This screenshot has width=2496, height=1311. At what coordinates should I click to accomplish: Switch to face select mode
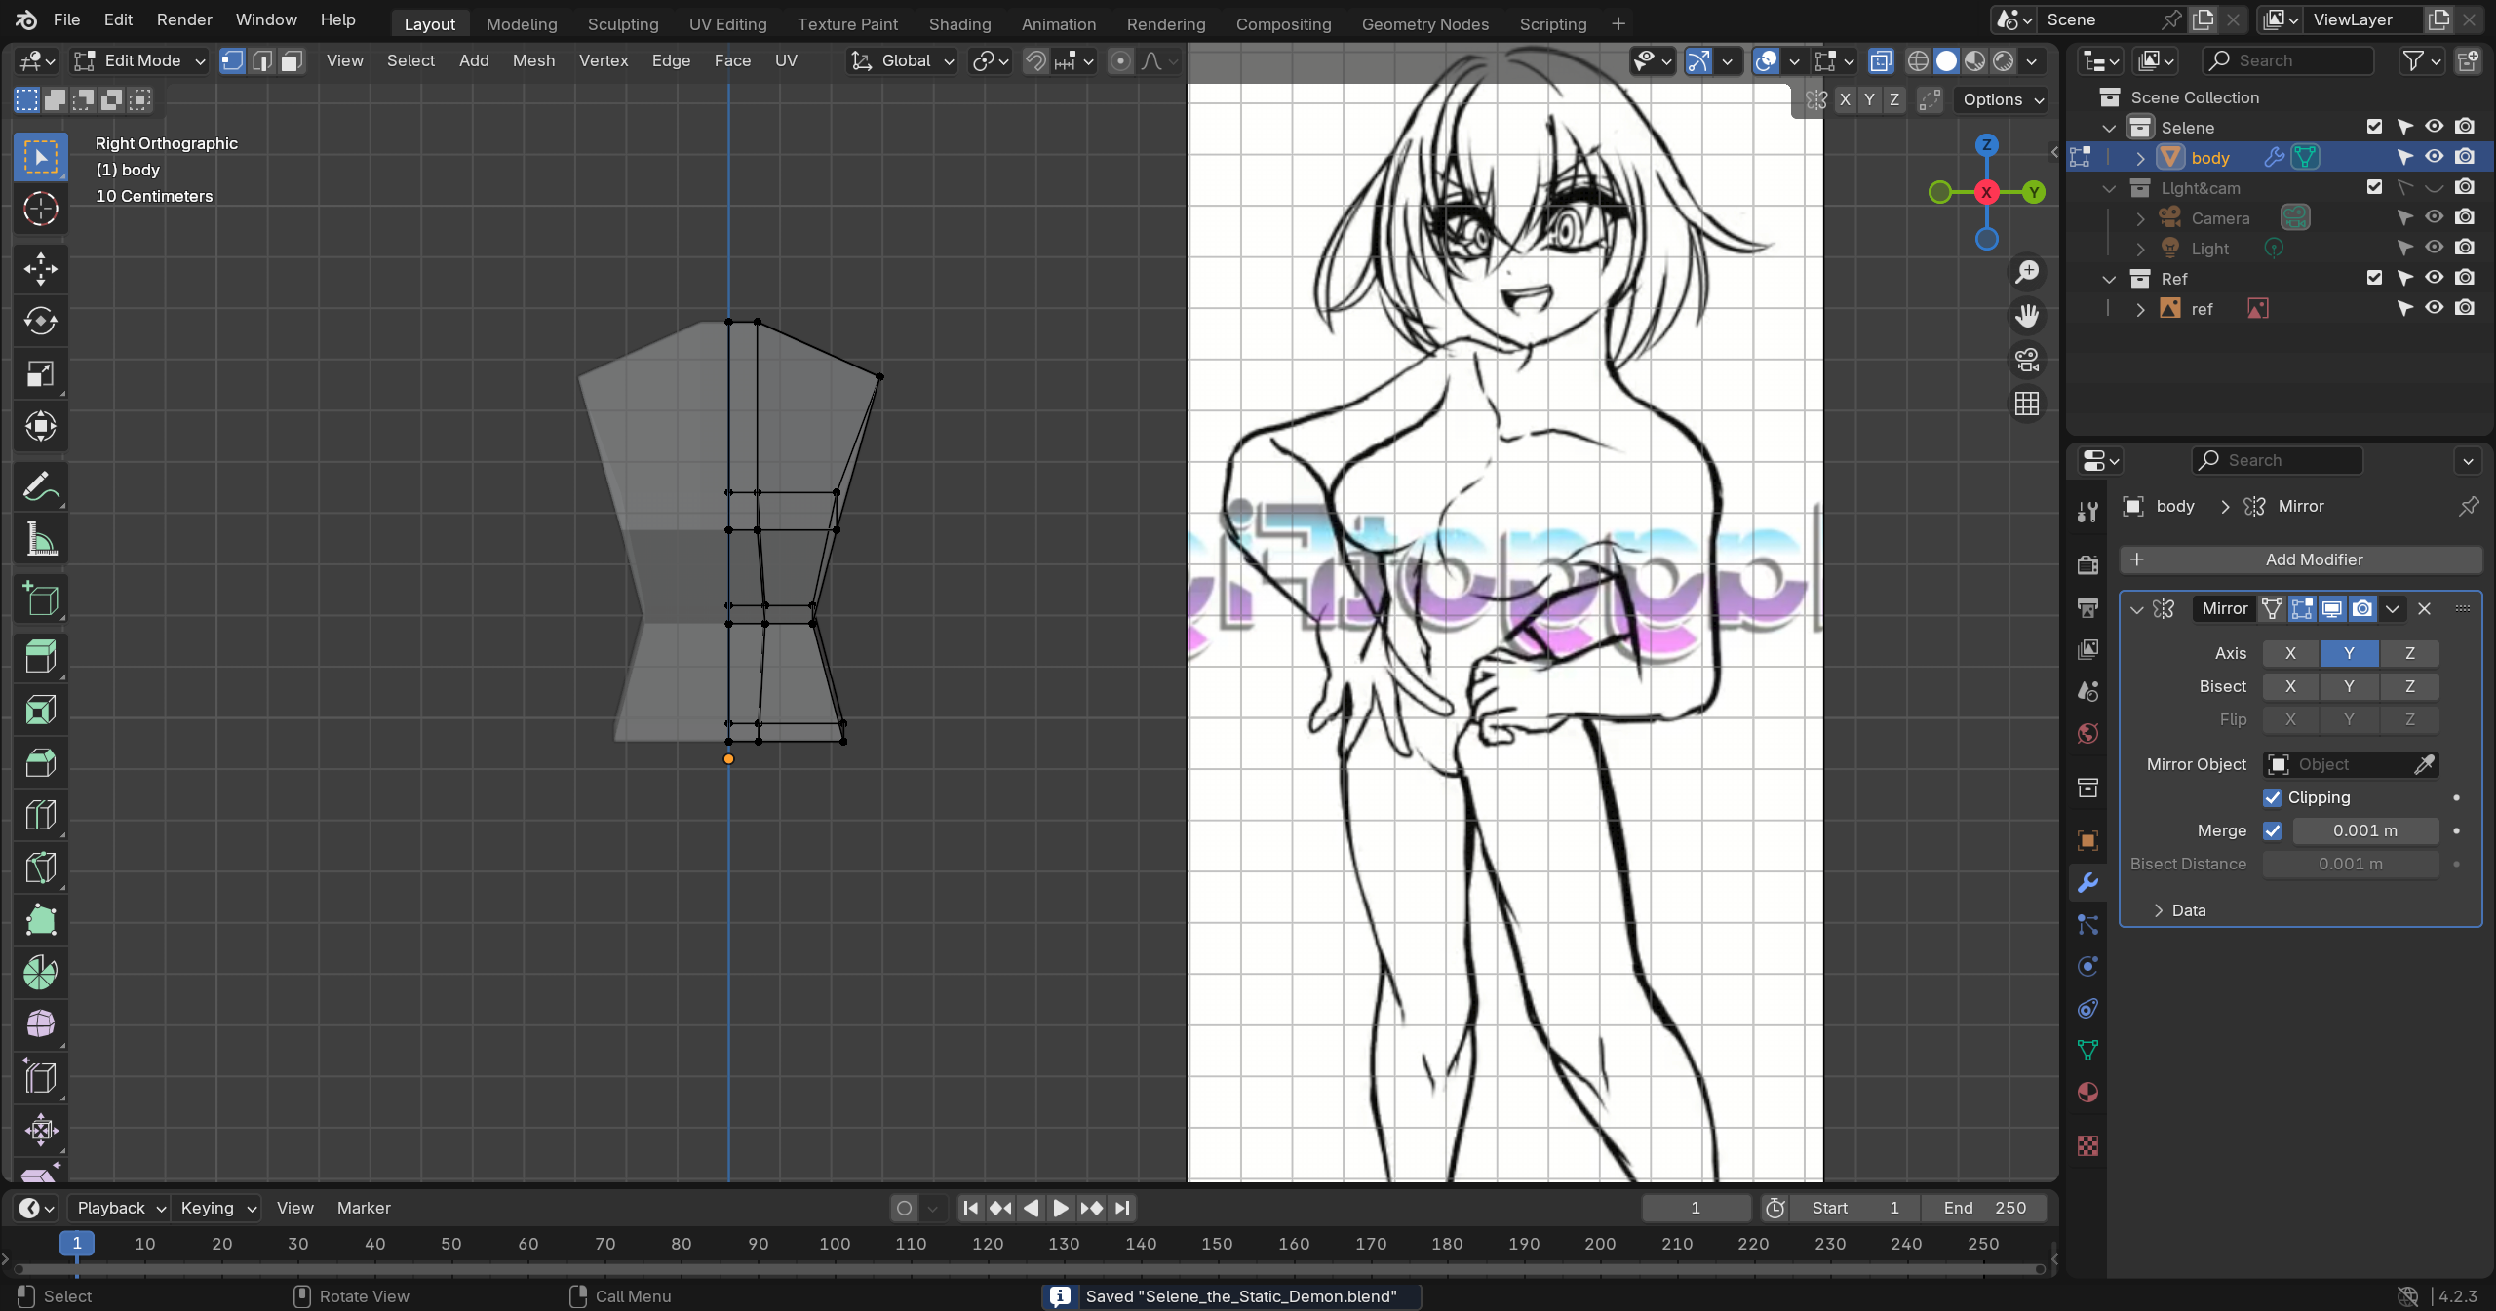(291, 60)
